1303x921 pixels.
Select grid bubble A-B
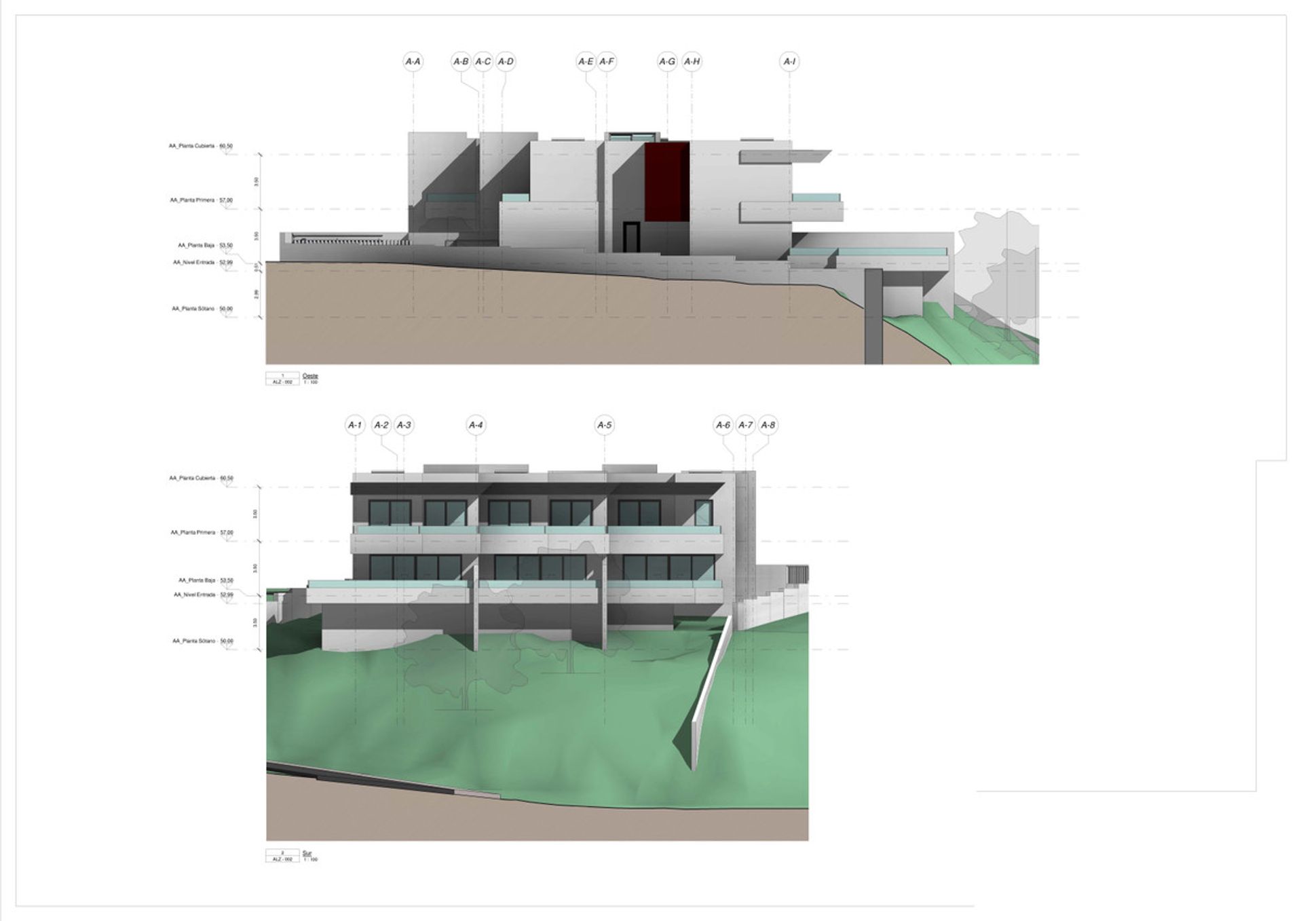coord(461,62)
